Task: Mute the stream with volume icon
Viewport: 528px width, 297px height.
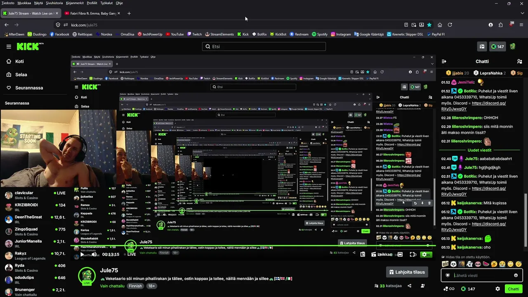Action: [94, 255]
